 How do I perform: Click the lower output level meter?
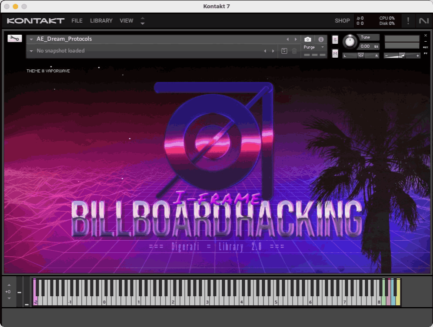tap(402, 46)
